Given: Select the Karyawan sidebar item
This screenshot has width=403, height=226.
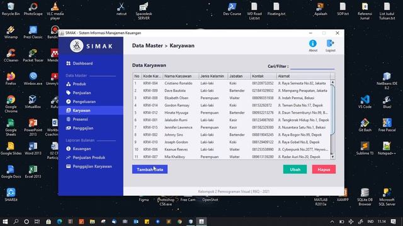Looking at the screenshot, I should (91, 110).
